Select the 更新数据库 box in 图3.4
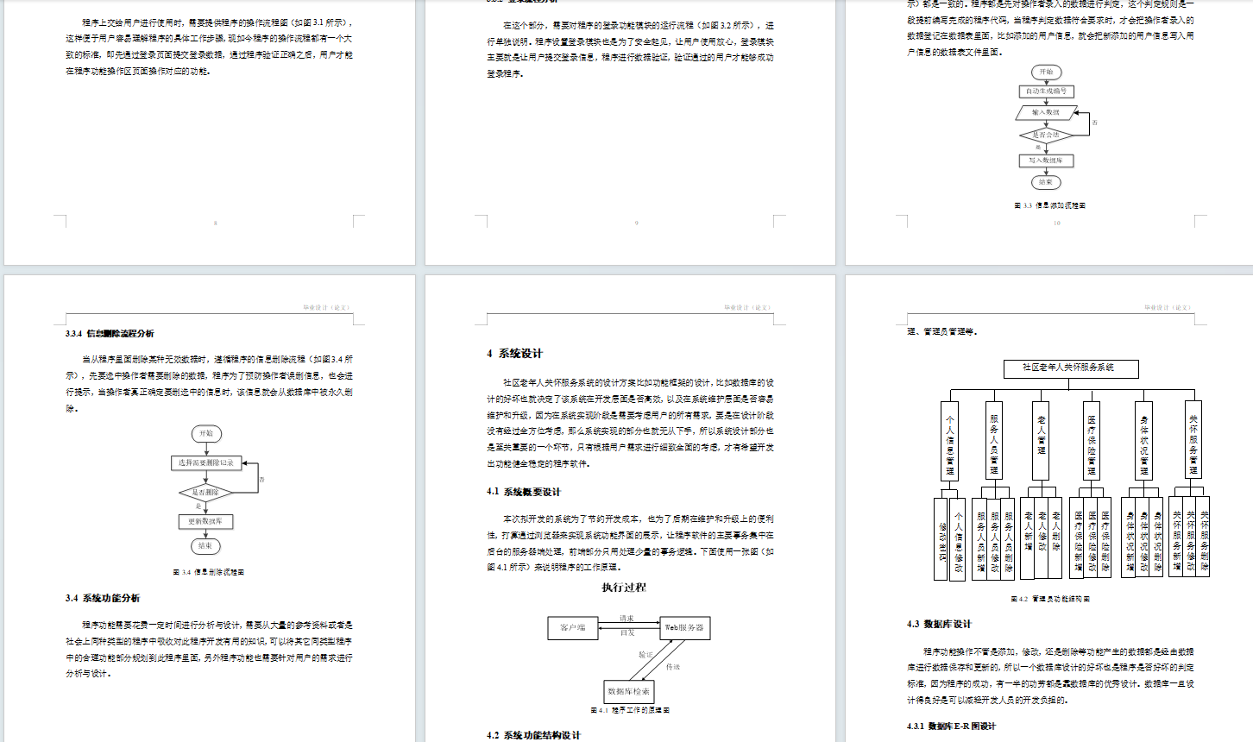This screenshot has height=742, width=1253. coord(206,522)
